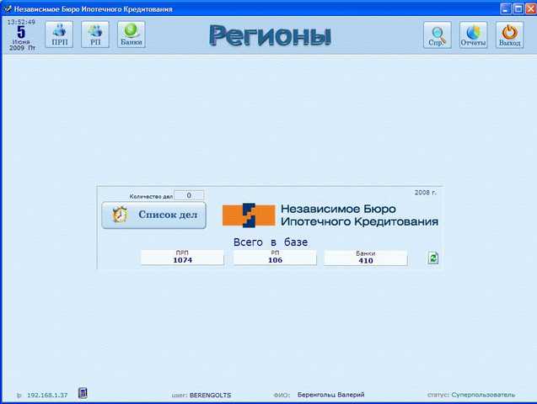The image size is (537, 404).
Task: Open the ПРП section toolbar icon
Action: click(59, 35)
